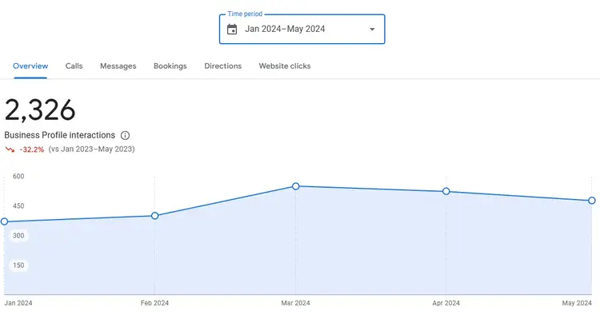Select the Directions tab

[x=223, y=66]
